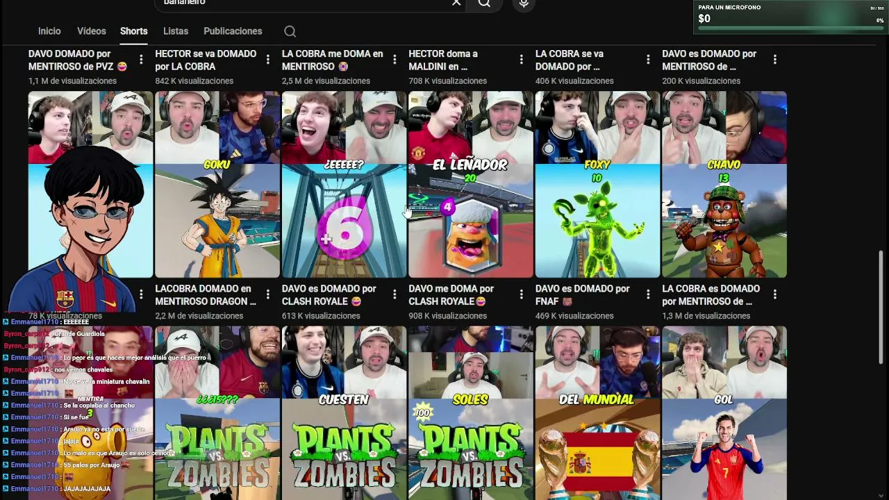Open 'HECTOR doma a MALDINI en' title
Screen dimensions: 889x500
(443, 60)
